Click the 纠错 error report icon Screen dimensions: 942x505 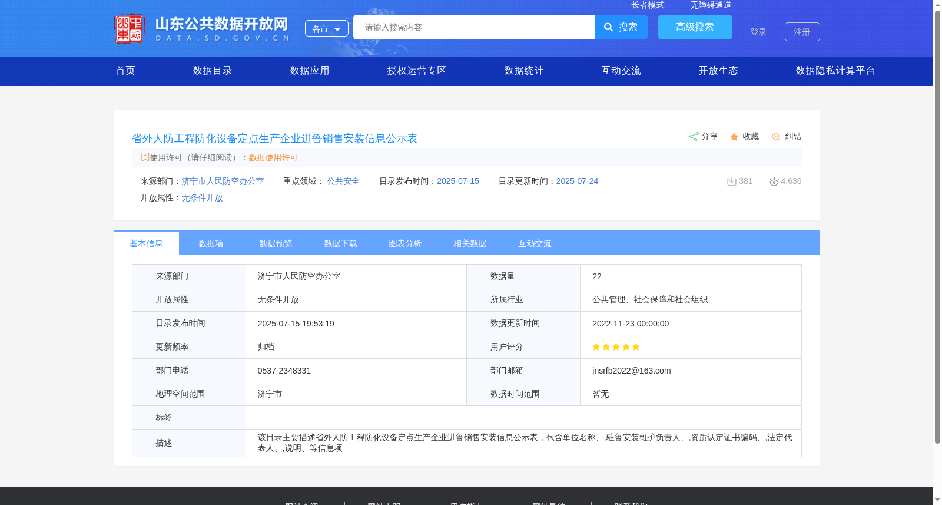[776, 137]
